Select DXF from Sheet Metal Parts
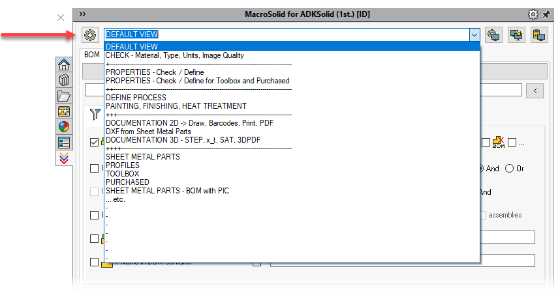 [x=292, y=132]
